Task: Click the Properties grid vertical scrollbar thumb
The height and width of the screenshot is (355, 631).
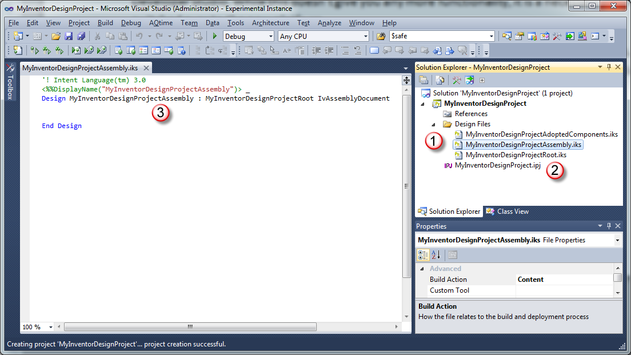Action: point(618,278)
